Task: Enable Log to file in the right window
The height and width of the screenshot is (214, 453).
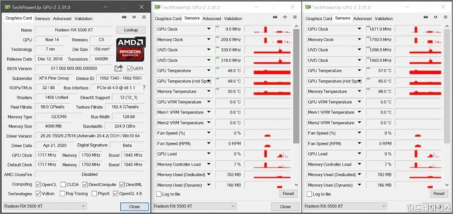Action: [x=309, y=194]
